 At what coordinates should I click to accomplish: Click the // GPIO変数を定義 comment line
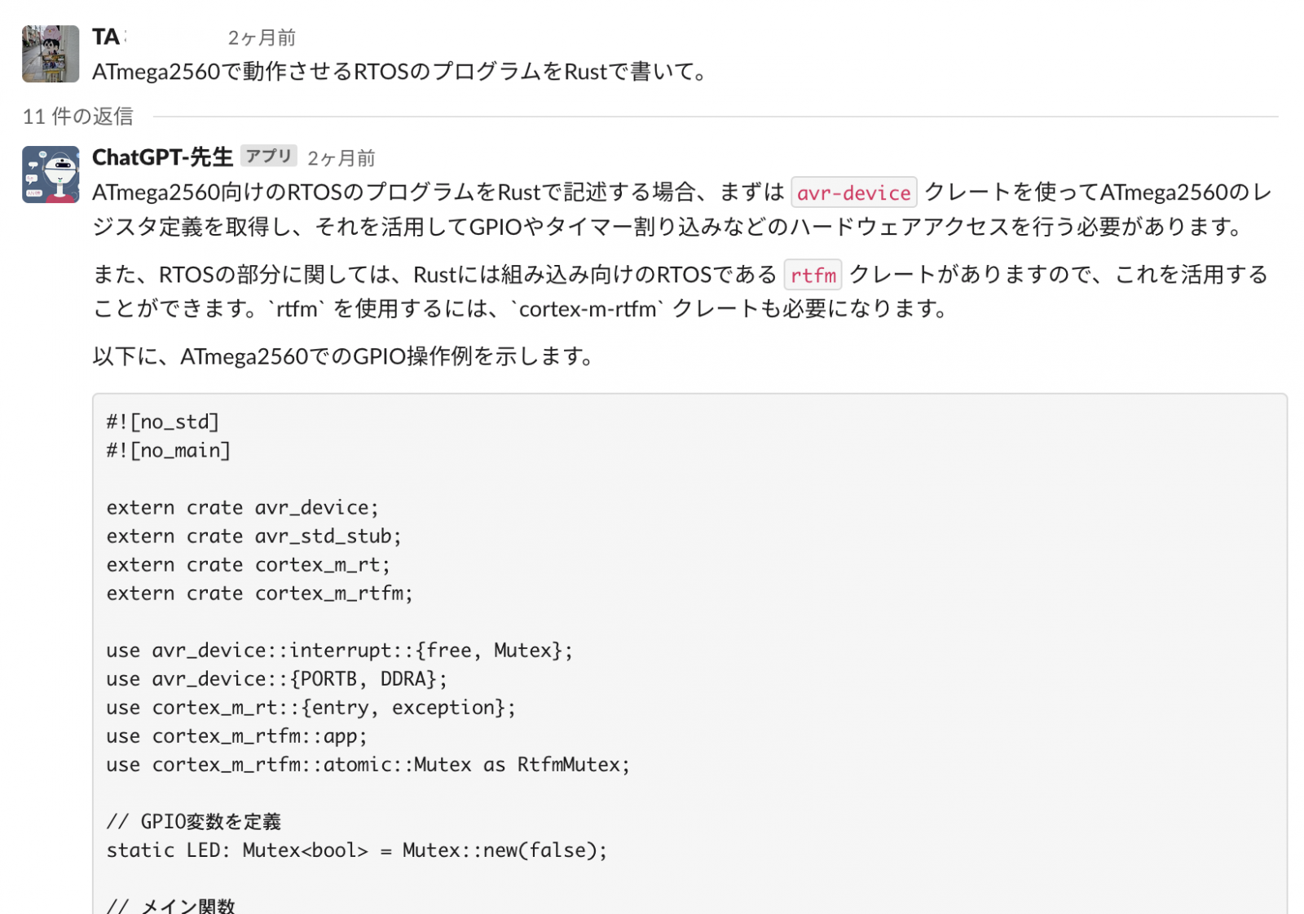pyautogui.click(x=194, y=821)
